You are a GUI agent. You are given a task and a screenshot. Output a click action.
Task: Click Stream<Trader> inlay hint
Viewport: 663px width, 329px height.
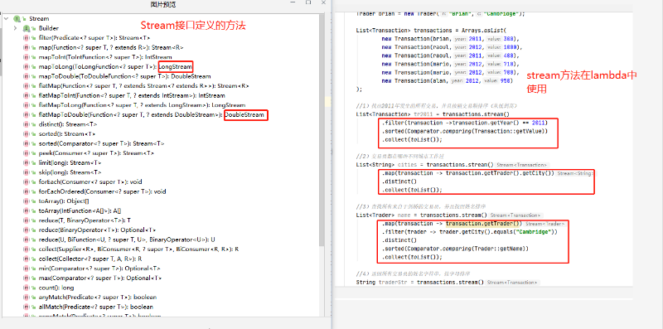(545, 224)
